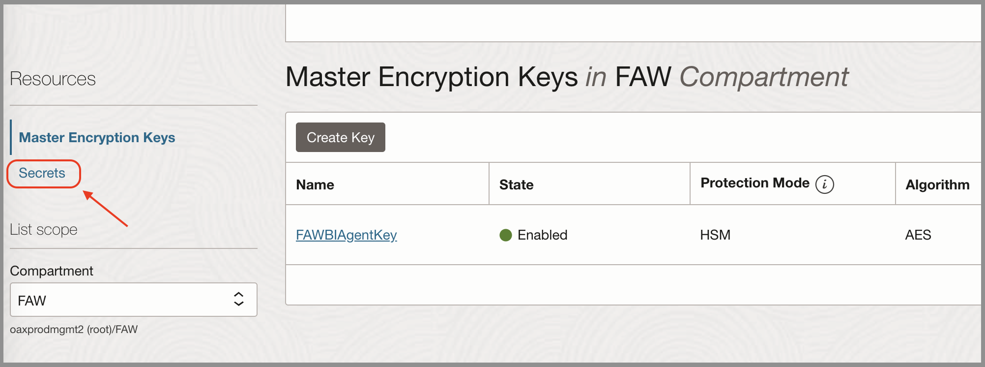Viewport: 985px width, 367px height.
Task: Click the Protection Mode info icon
Action: click(x=824, y=184)
